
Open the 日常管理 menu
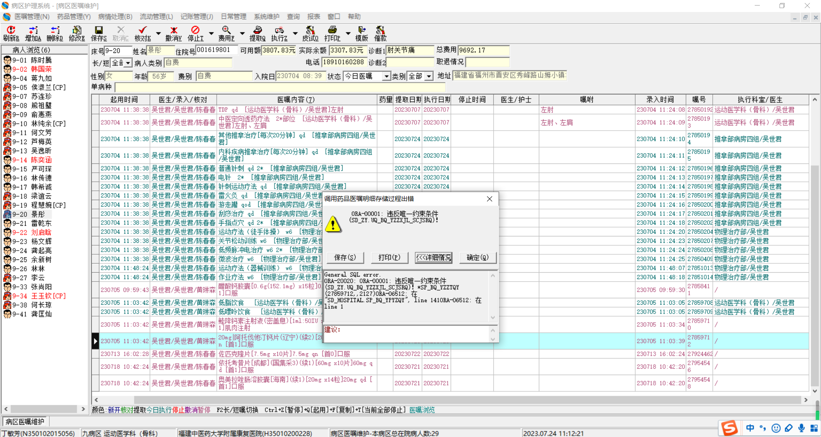coord(233,17)
